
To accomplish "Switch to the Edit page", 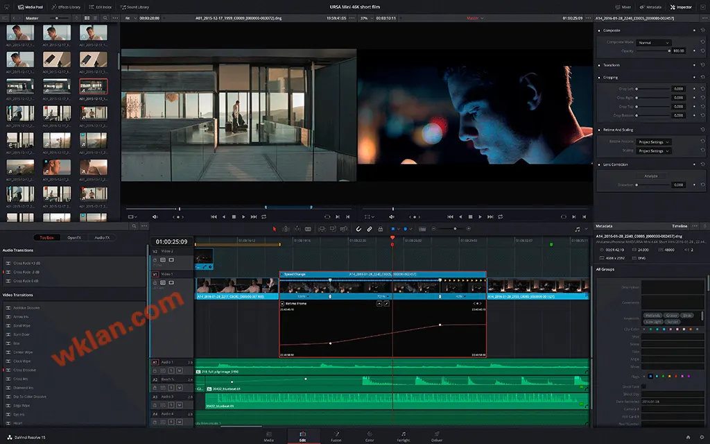I will pyautogui.click(x=302, y=436).
